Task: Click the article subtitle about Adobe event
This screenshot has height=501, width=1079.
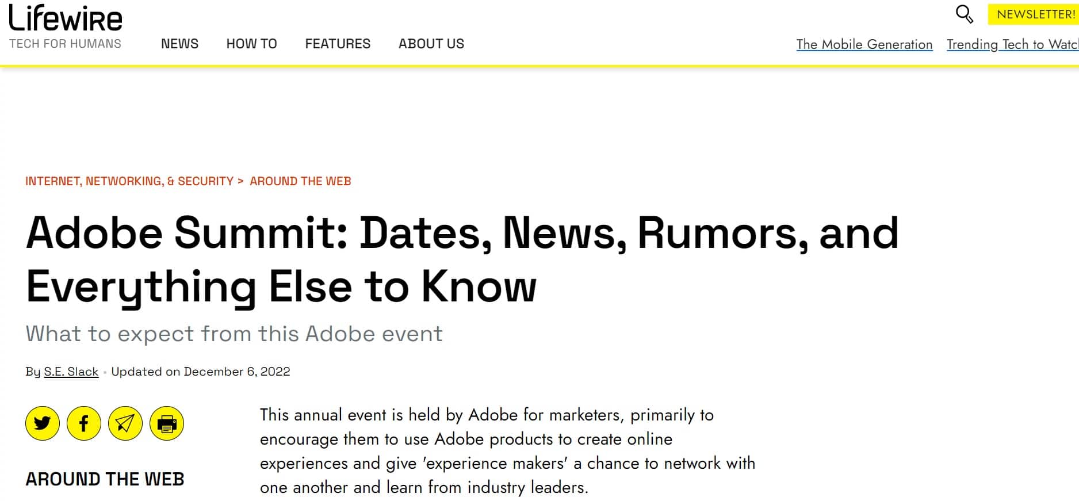Action: pos(234,334)
